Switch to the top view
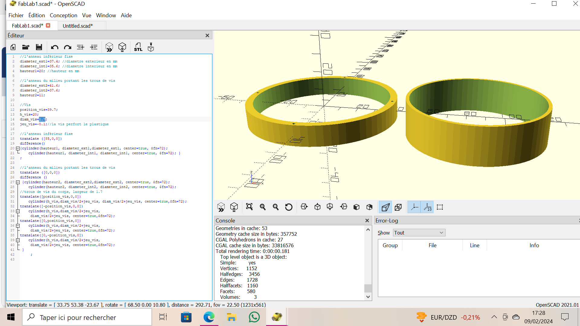Screen dimensions: 580x326 317,207
